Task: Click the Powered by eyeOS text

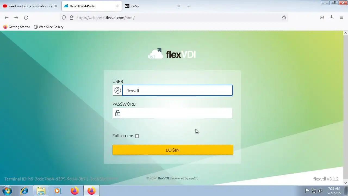Action: click(x=185, y=178)
